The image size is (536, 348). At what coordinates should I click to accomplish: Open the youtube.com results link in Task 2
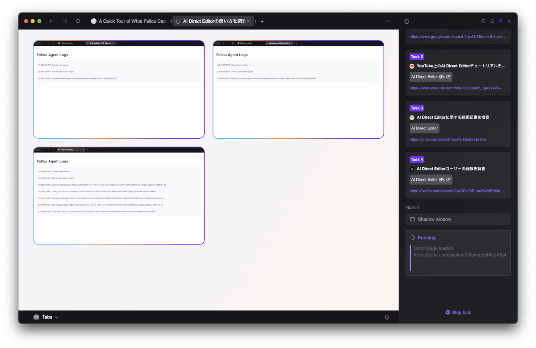[x=458, y=88]
